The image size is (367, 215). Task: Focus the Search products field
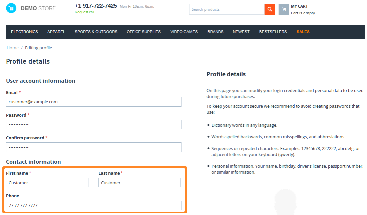click(x=227, y=9)
